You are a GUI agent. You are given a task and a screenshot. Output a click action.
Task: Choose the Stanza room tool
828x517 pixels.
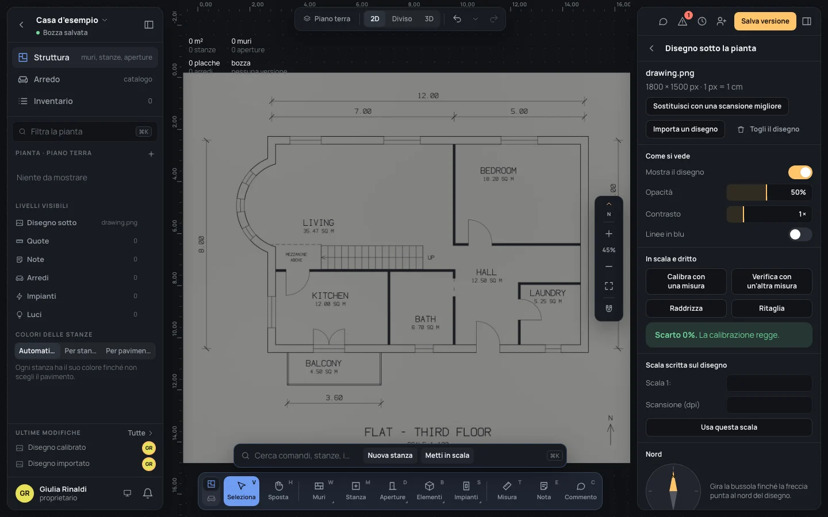coord(356,491)
